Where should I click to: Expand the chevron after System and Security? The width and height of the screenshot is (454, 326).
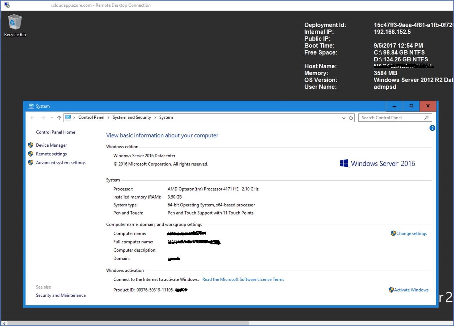click(x=155, y=118)
